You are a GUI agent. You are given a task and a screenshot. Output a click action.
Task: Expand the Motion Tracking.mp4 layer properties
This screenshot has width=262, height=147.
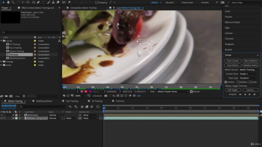[x=14, y=118]
